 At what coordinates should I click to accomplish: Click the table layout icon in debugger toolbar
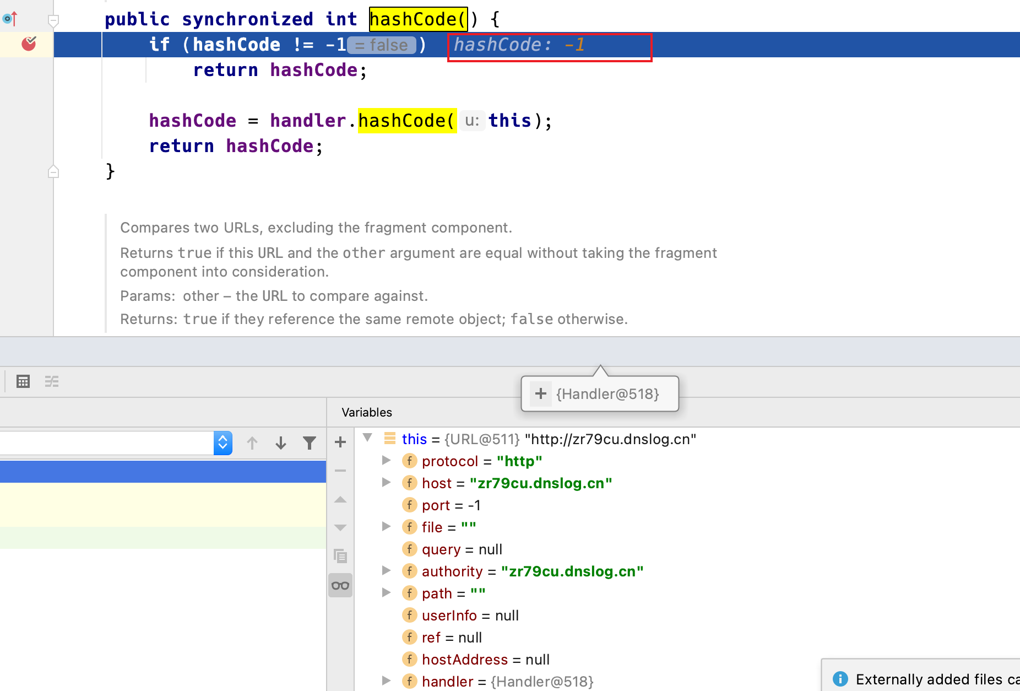pos(23,381)
